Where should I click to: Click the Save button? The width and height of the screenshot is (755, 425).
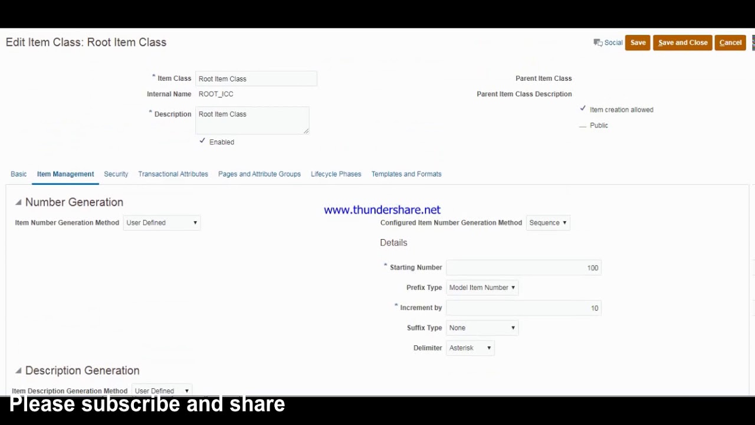coord(638,42)
